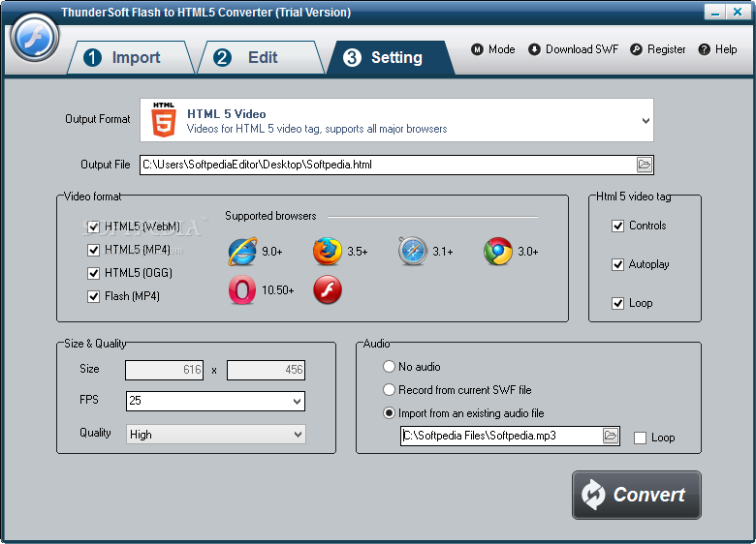The width and height of the screenshot is (756, 544).
Task: Uncheck HTML5 (MP4) video format
Action: (94, 250)
